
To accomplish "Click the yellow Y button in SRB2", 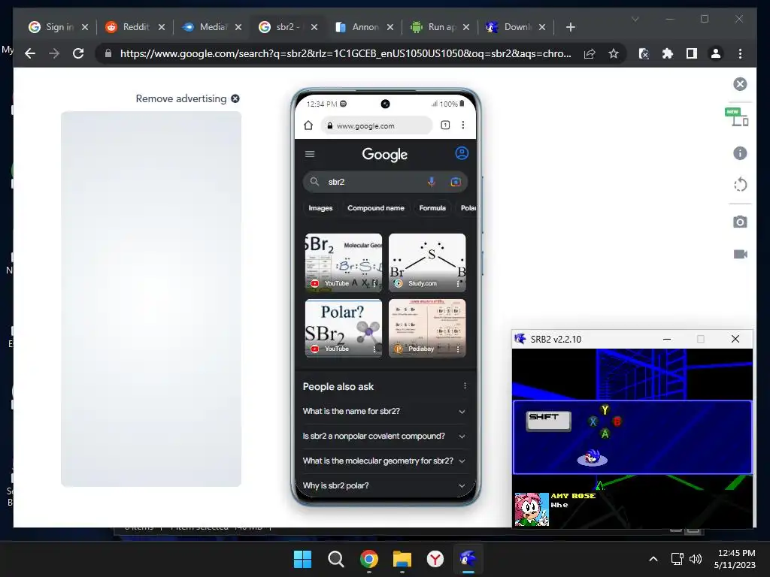I will click(x=605, y=409).
